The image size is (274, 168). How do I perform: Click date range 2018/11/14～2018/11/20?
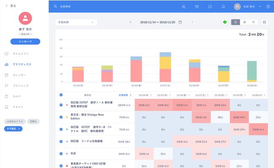(158, 22)
